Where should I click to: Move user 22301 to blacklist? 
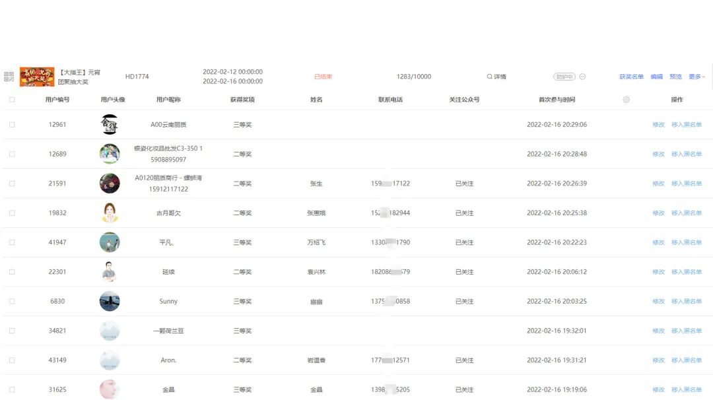[x=687, y=272]
